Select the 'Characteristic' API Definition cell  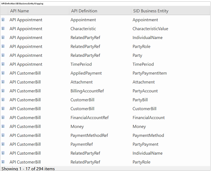83,29
